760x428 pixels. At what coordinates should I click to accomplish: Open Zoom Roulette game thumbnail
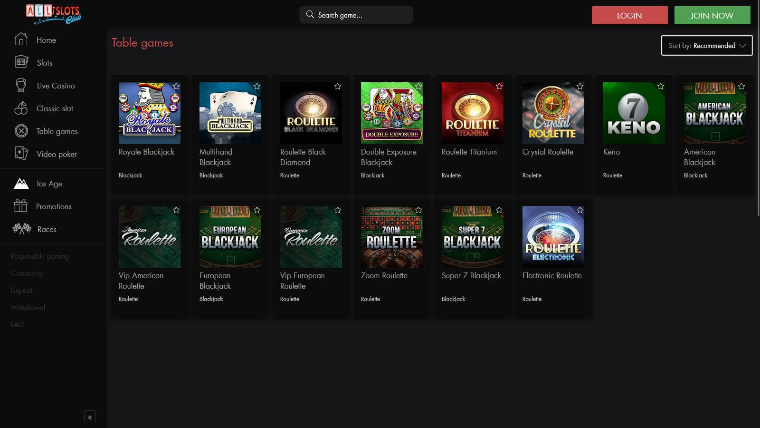pos(392,237)
